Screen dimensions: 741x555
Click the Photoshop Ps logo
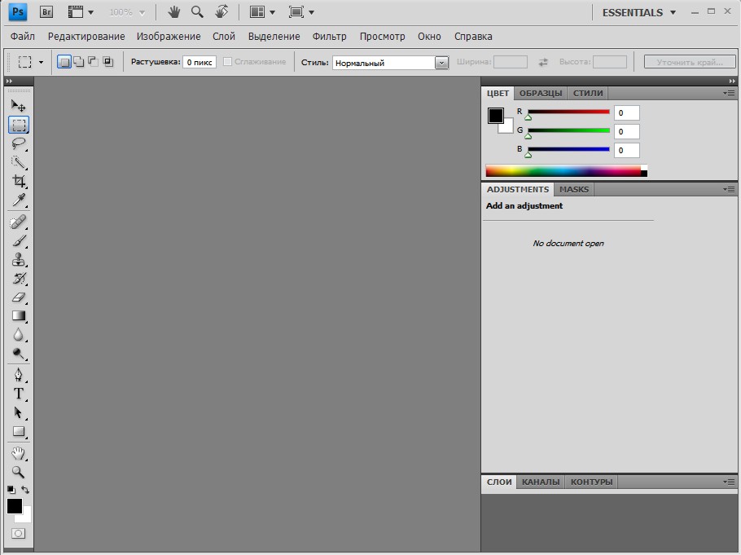(18, 12)
